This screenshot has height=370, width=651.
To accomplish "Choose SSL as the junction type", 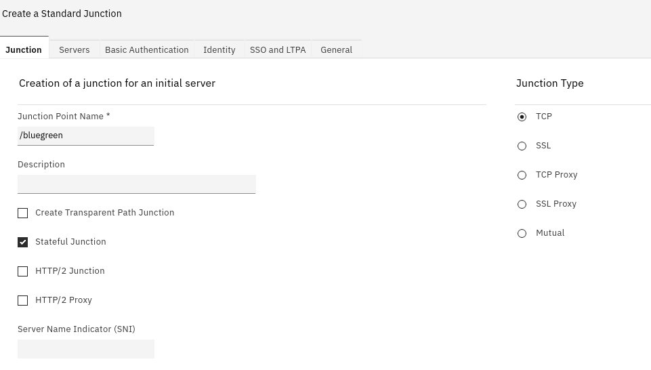I will coord(522,146).
